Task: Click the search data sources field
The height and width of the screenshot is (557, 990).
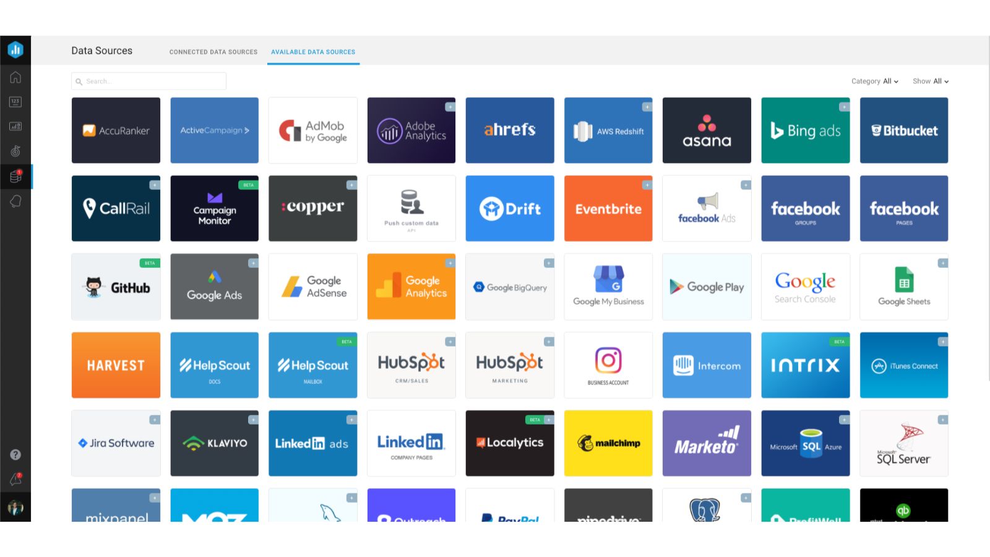Action: [148, 80]
